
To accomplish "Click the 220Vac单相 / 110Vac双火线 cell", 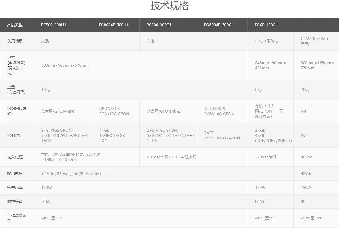I will (194, 157).
